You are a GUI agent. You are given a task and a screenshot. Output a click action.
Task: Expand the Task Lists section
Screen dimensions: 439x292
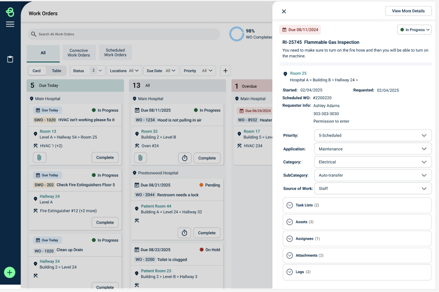click(357, 205)
